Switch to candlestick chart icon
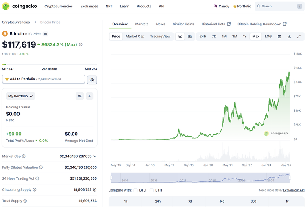The height and width of the screenshot is (207, 305). [x=190, y=37]
